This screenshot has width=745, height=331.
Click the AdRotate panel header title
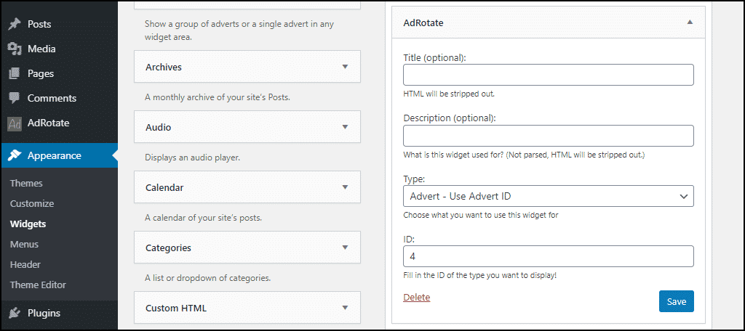click(423, 23)
